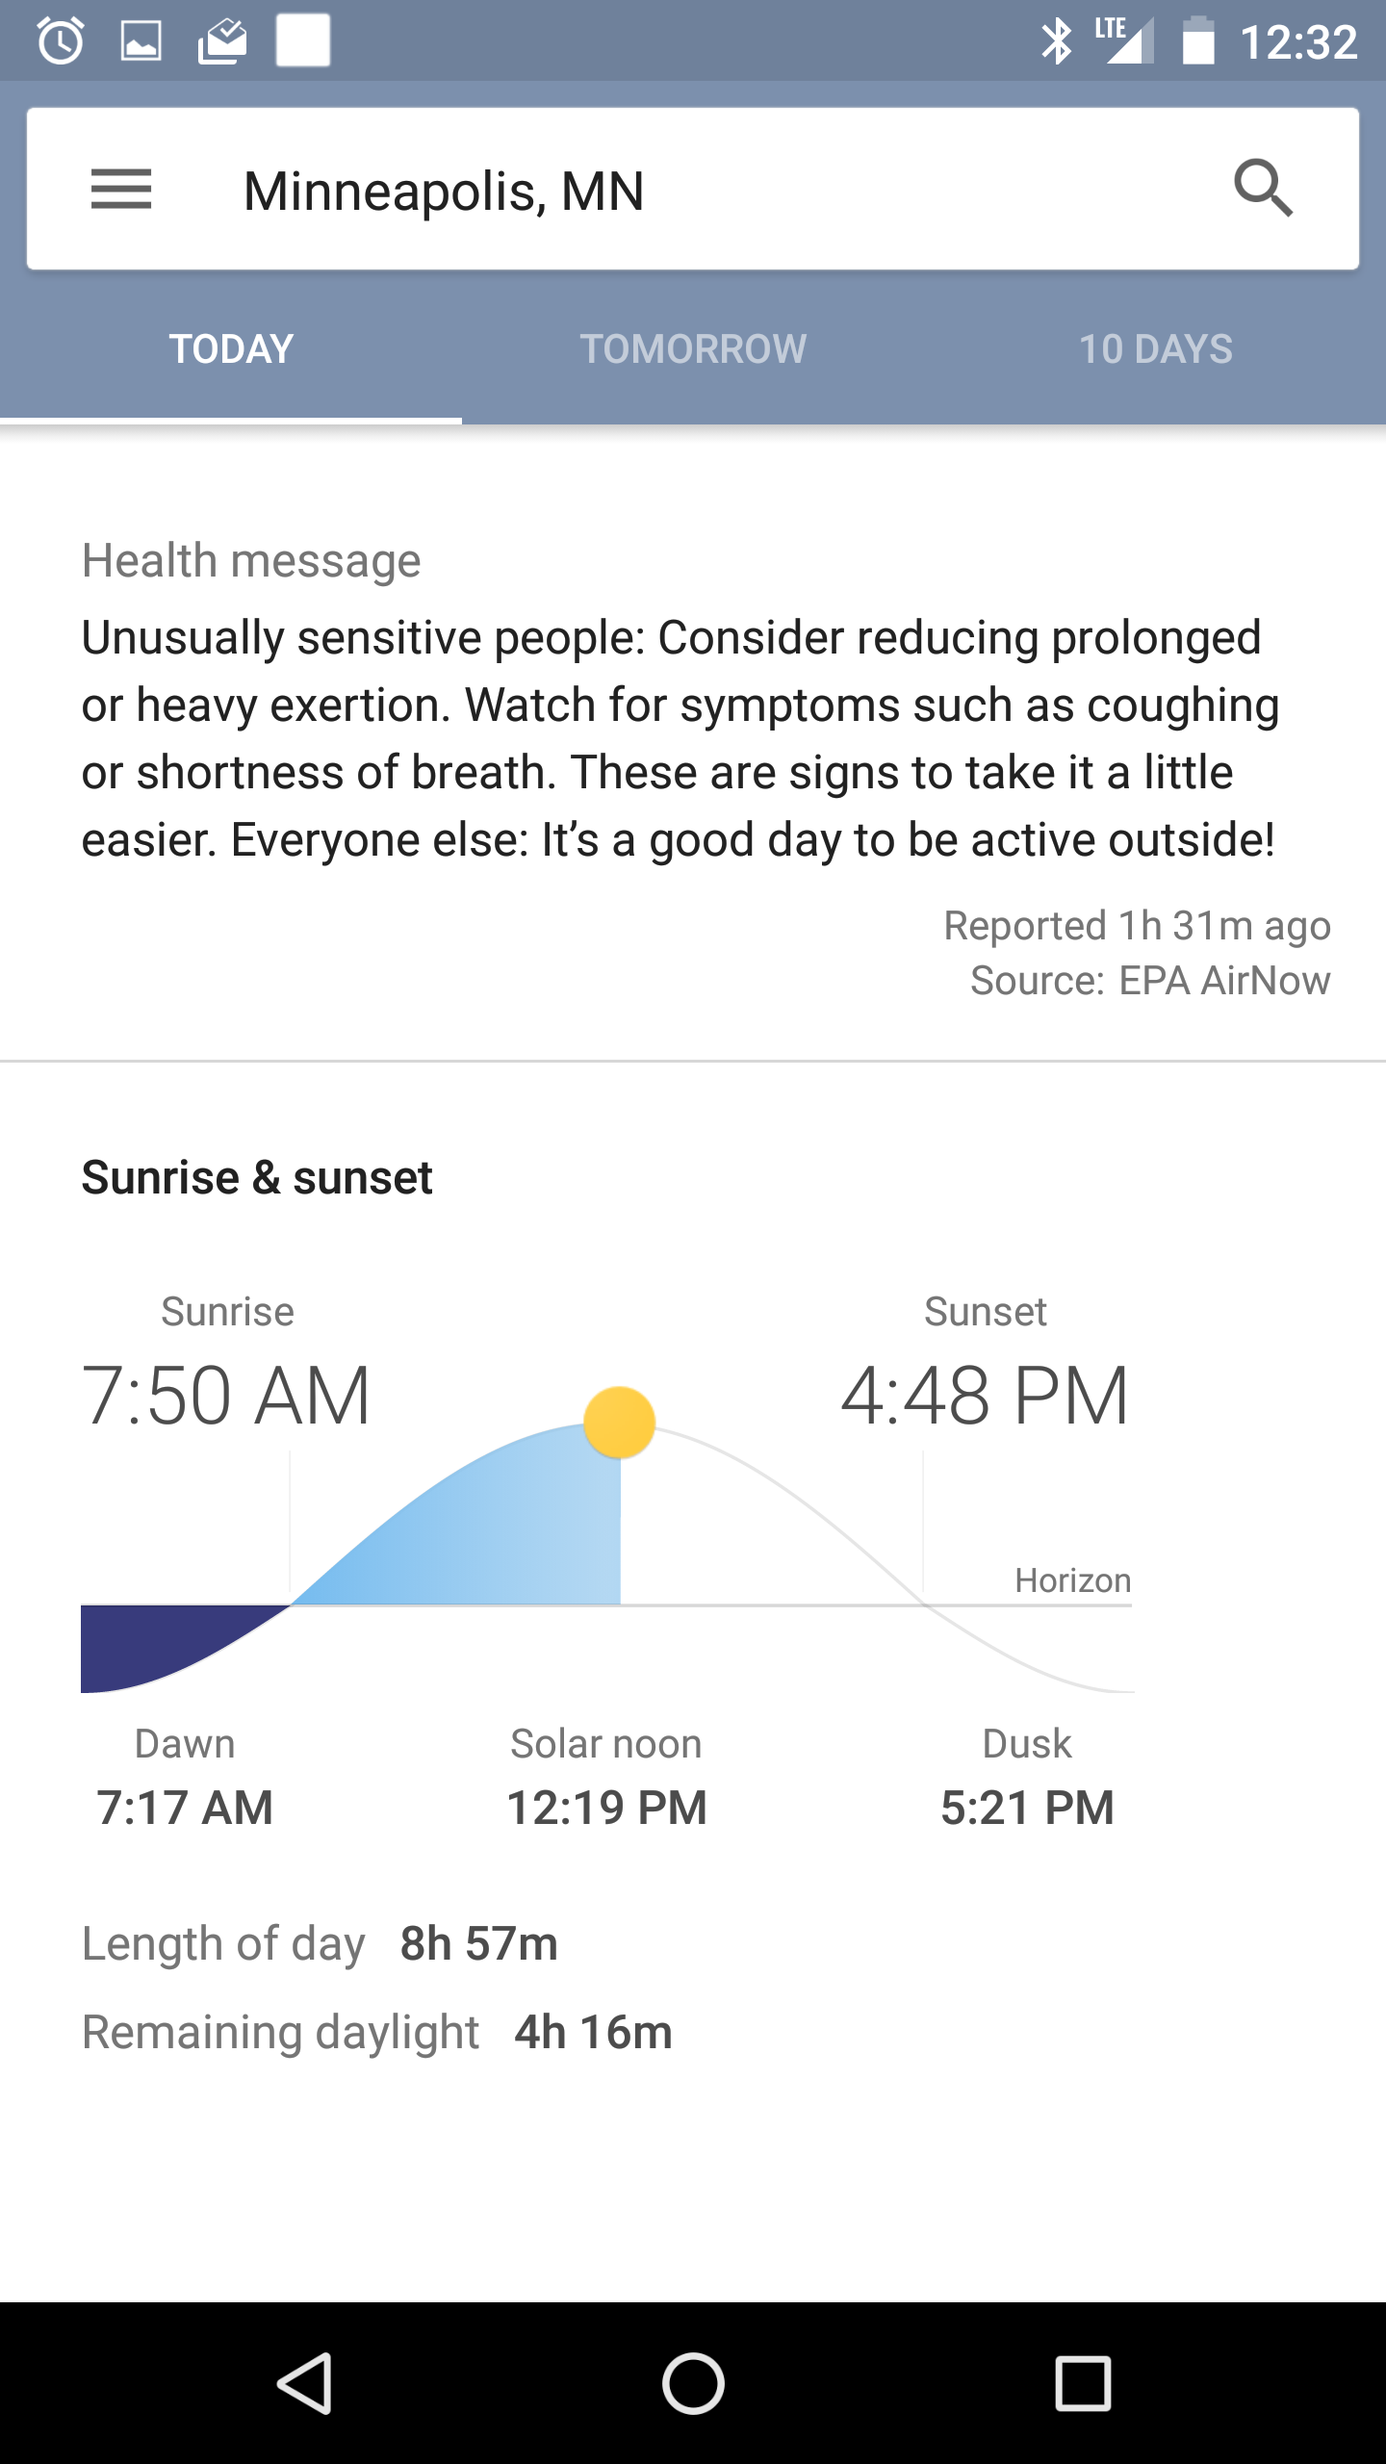Go to the Android home screen
Image resolution: width=1386 pixels, height=2464 pixels.
pyautogui.click(x=693, y=2383)
